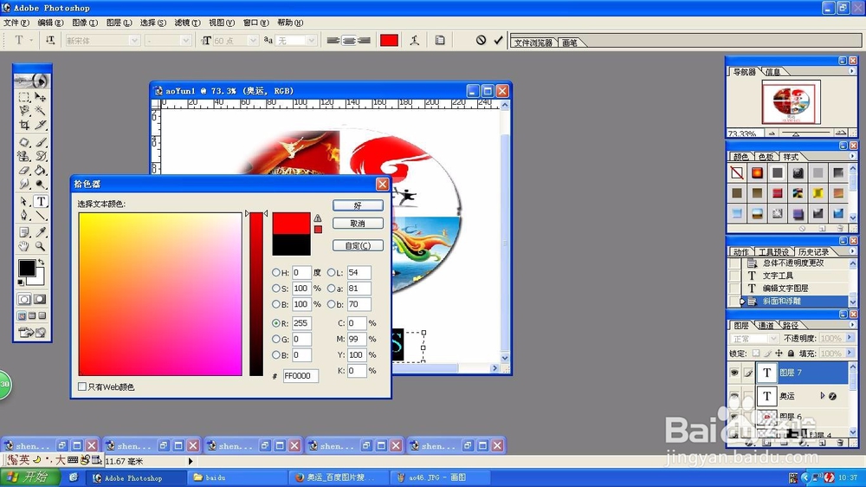
Task: Open 填充 fill slider arrow
Action: (849, 353)
